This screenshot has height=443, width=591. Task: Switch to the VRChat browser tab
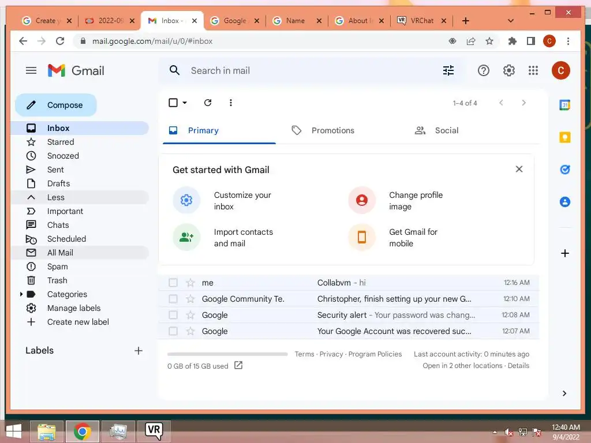pos(421,21)
